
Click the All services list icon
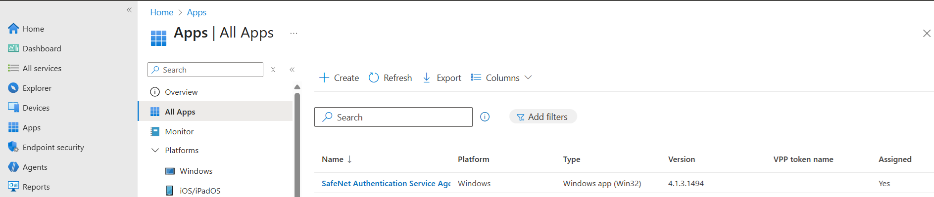tap(13, 68)
